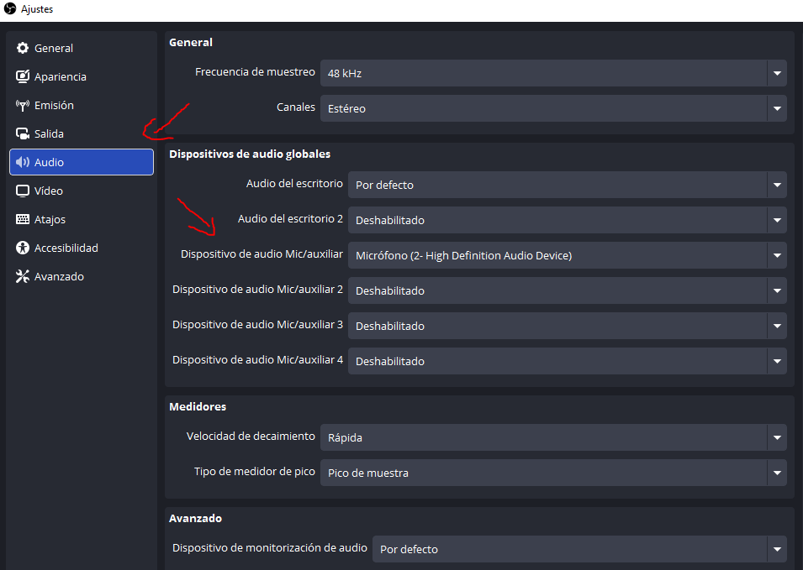Open Velocidad de decaimiento Rápida dropdown

(x=553, y=437)
